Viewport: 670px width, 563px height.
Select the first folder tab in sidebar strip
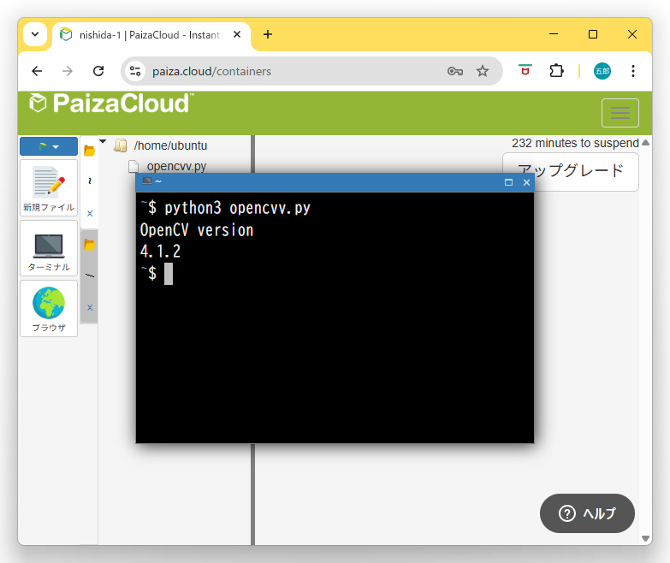click(89, 151)
